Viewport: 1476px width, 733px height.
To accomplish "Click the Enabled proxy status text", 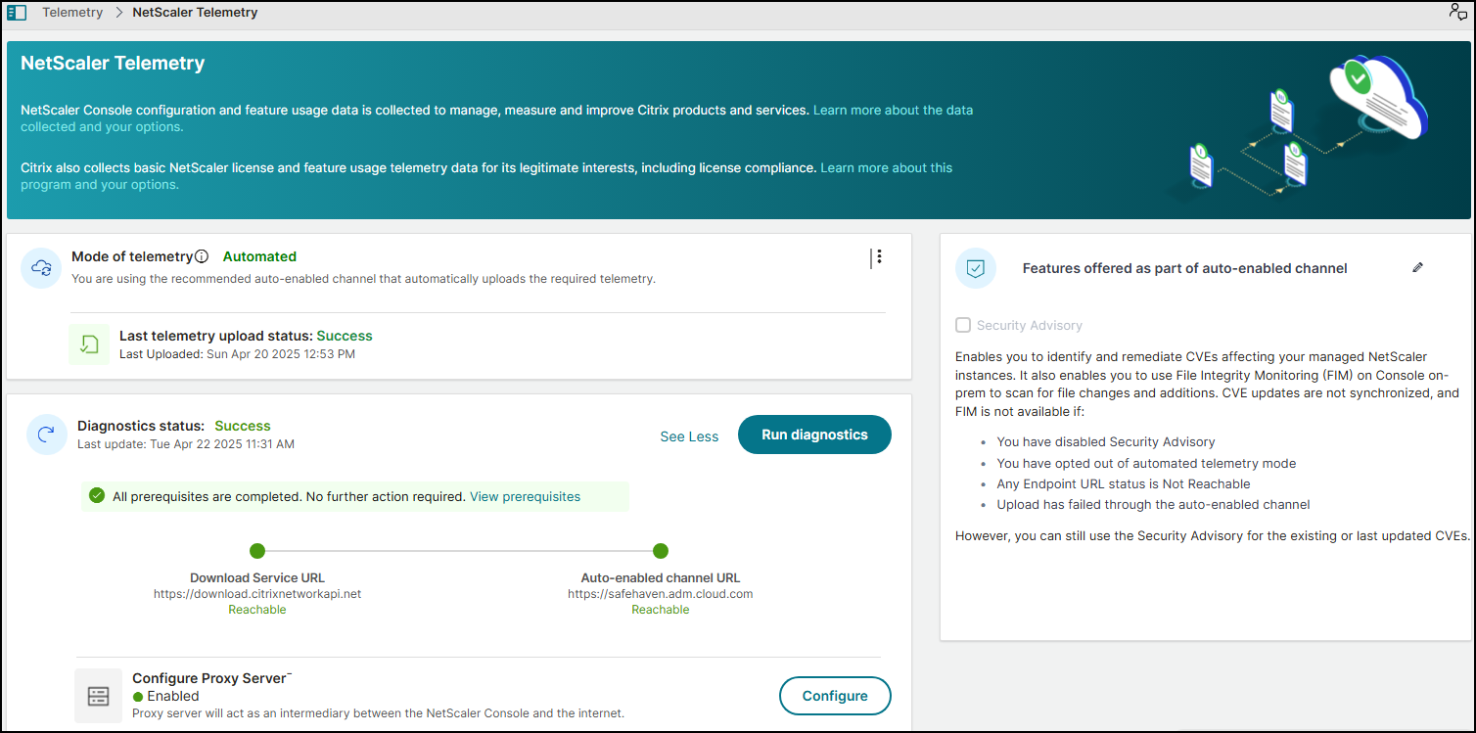I will [173, 696].
